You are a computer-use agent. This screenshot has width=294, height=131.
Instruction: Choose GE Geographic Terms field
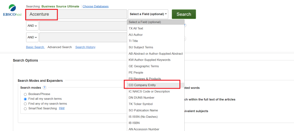click(x=156, y=66)
